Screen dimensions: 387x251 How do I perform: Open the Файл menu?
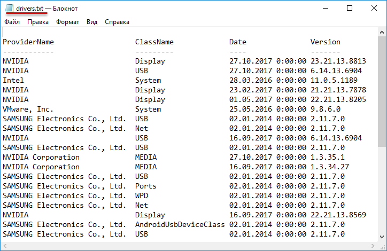click(x=12, y=22)
